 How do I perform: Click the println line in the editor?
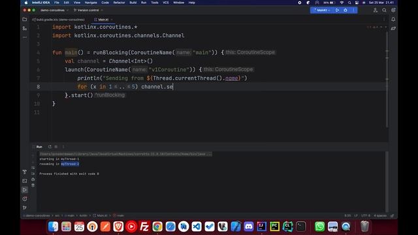pyautogui.click(x=162, y=78)
